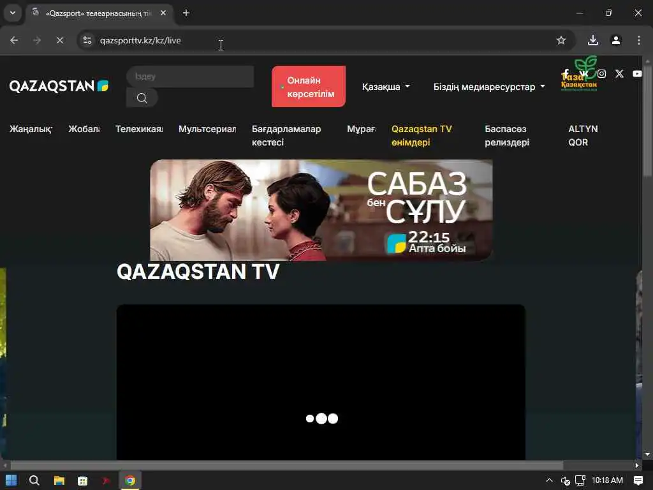Image resolution: width=653 pixels, height=490 pixels.
Task: Expand the Қазақша language dropdown
Action: point(386,87)
